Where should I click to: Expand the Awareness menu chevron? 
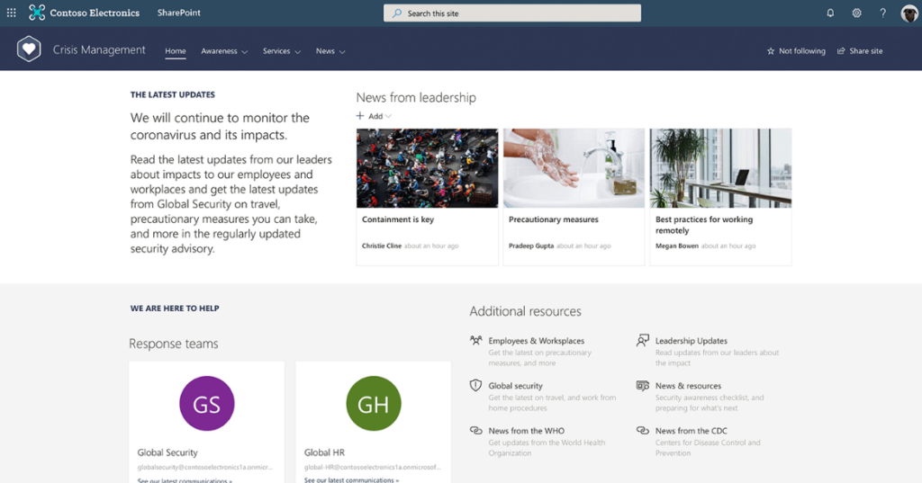[245, 51]
